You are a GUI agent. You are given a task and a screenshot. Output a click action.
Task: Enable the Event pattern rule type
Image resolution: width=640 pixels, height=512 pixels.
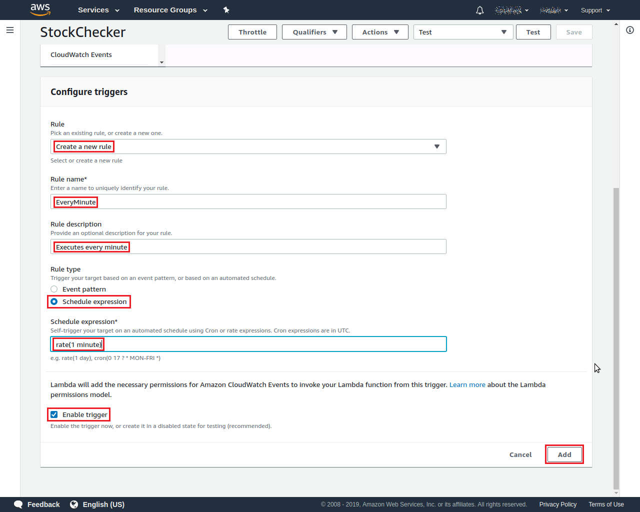point(54,288)
